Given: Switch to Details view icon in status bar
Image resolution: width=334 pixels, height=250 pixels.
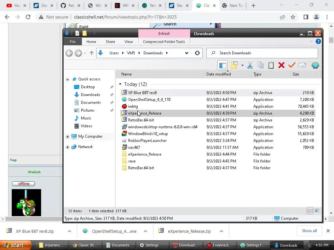Looking at the screenshot, I should [x=310, y=211].
